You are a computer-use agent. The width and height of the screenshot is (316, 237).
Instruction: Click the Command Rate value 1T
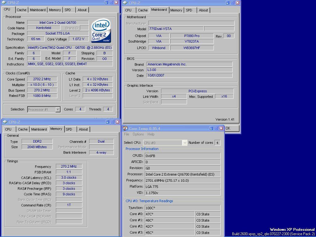click(x=69, y=205)
